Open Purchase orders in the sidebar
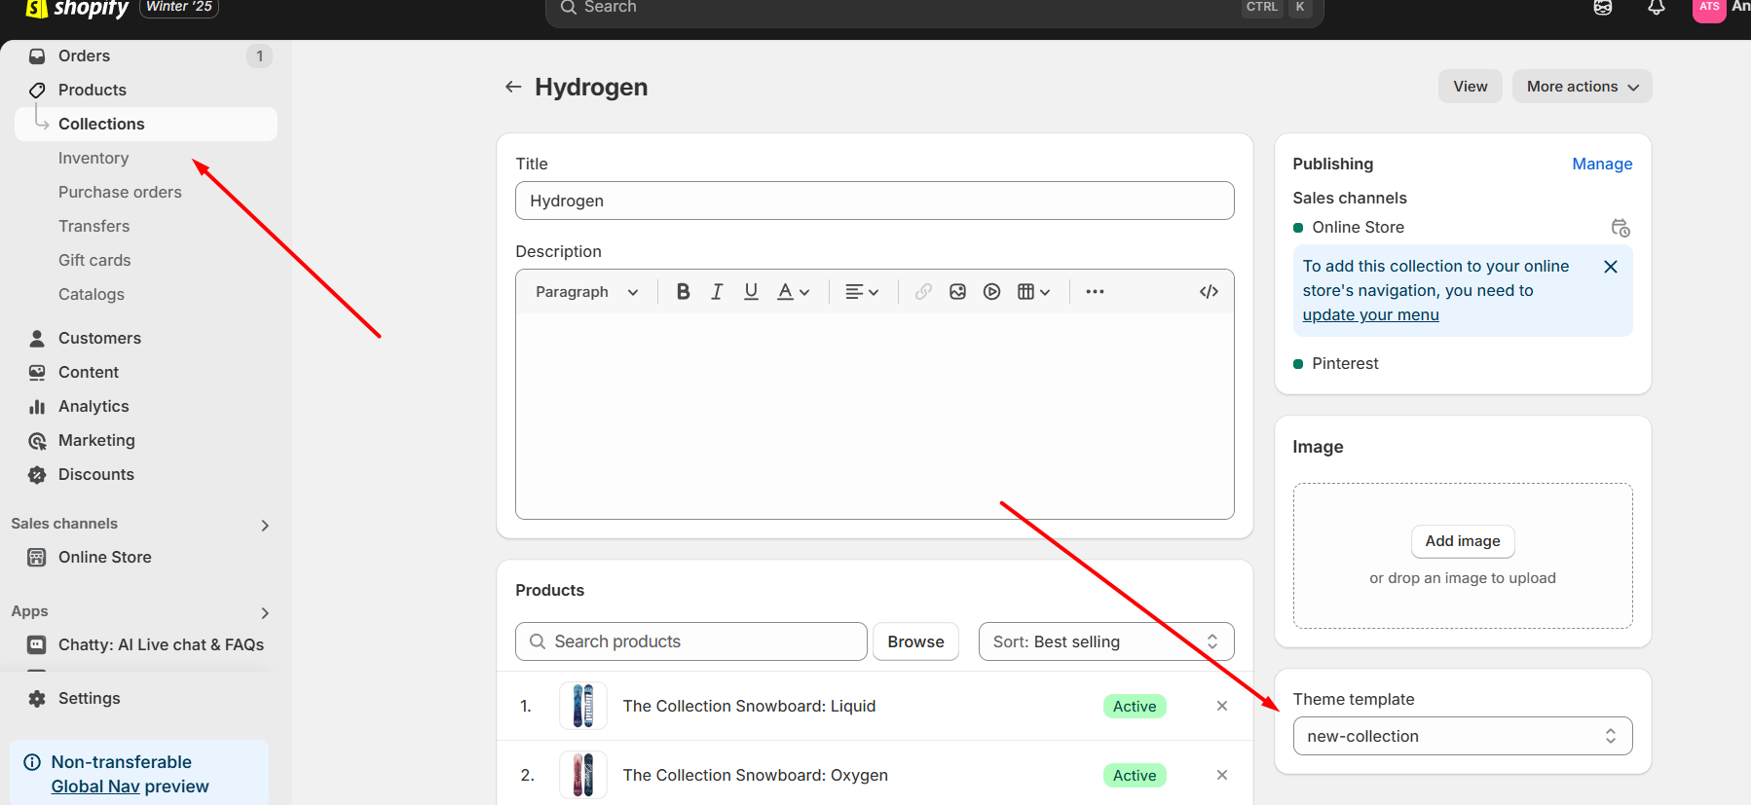Image resolution: width=1751 pixels, height=805 pixels. (x=120, y=192)
